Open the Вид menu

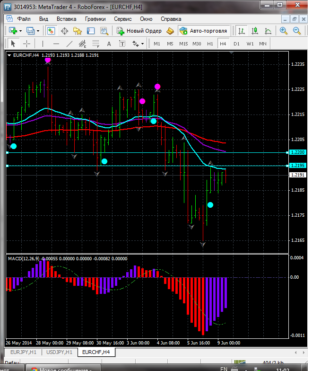(43, 19)
